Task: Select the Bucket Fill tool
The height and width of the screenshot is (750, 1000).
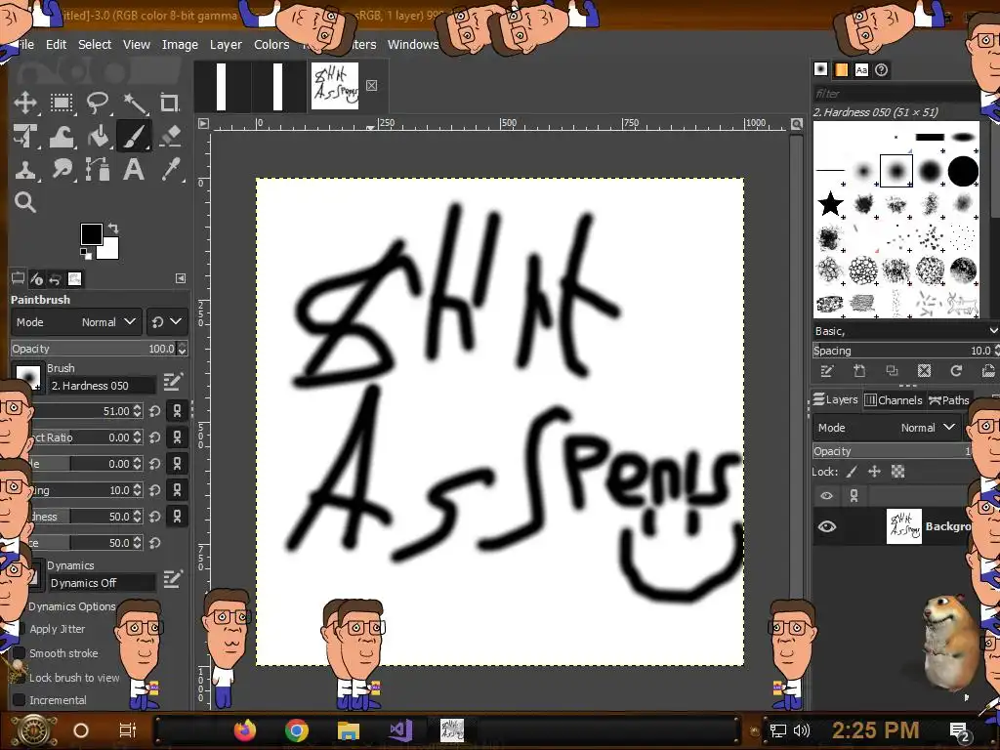Action: click(98, 137)
